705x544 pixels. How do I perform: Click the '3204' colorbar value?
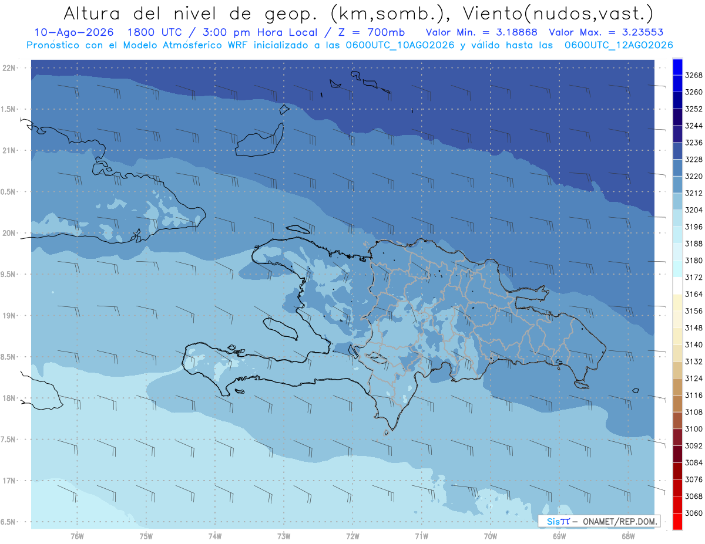694,210
